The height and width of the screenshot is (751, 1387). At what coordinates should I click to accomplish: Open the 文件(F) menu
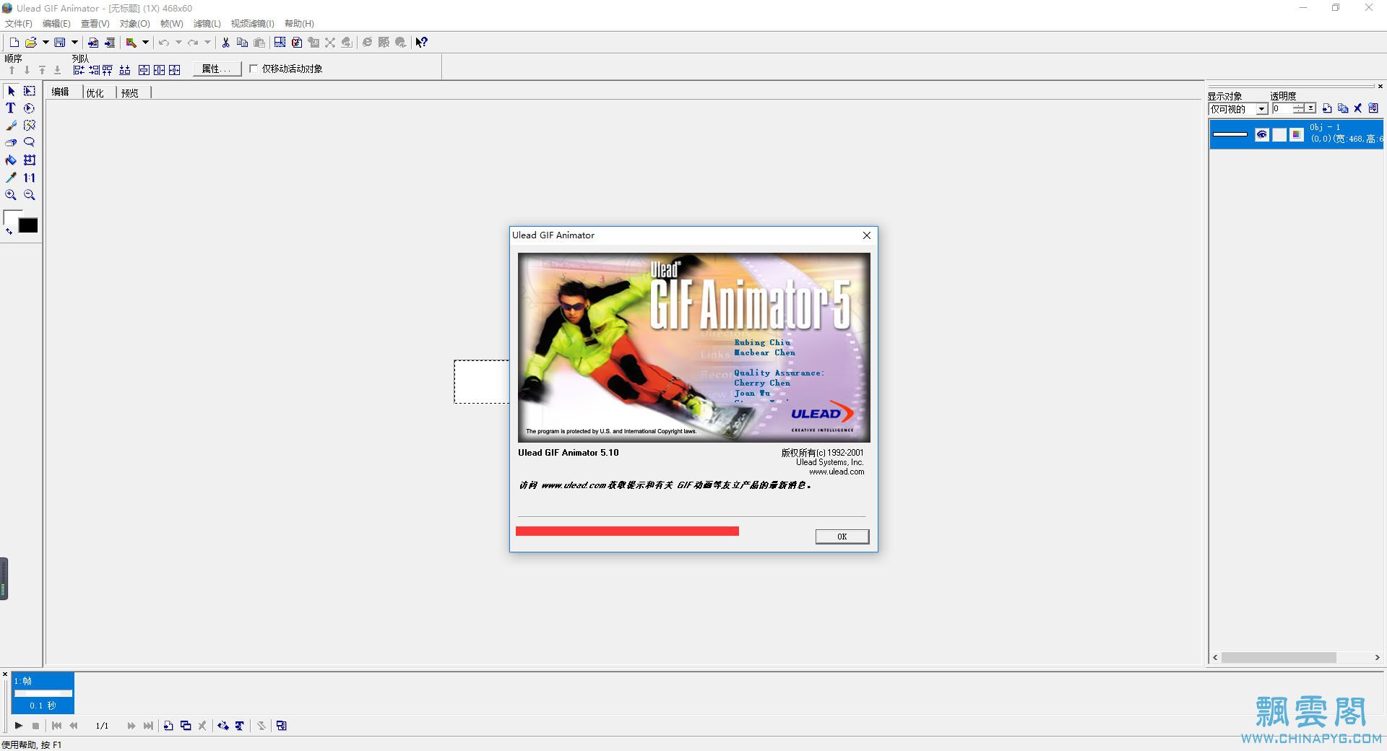19,24
